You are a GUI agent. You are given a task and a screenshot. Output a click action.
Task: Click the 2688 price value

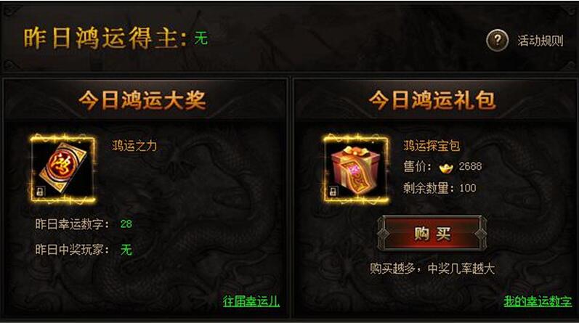coord(470,166)
